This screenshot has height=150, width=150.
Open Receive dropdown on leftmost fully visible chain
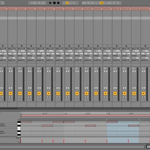12,51
